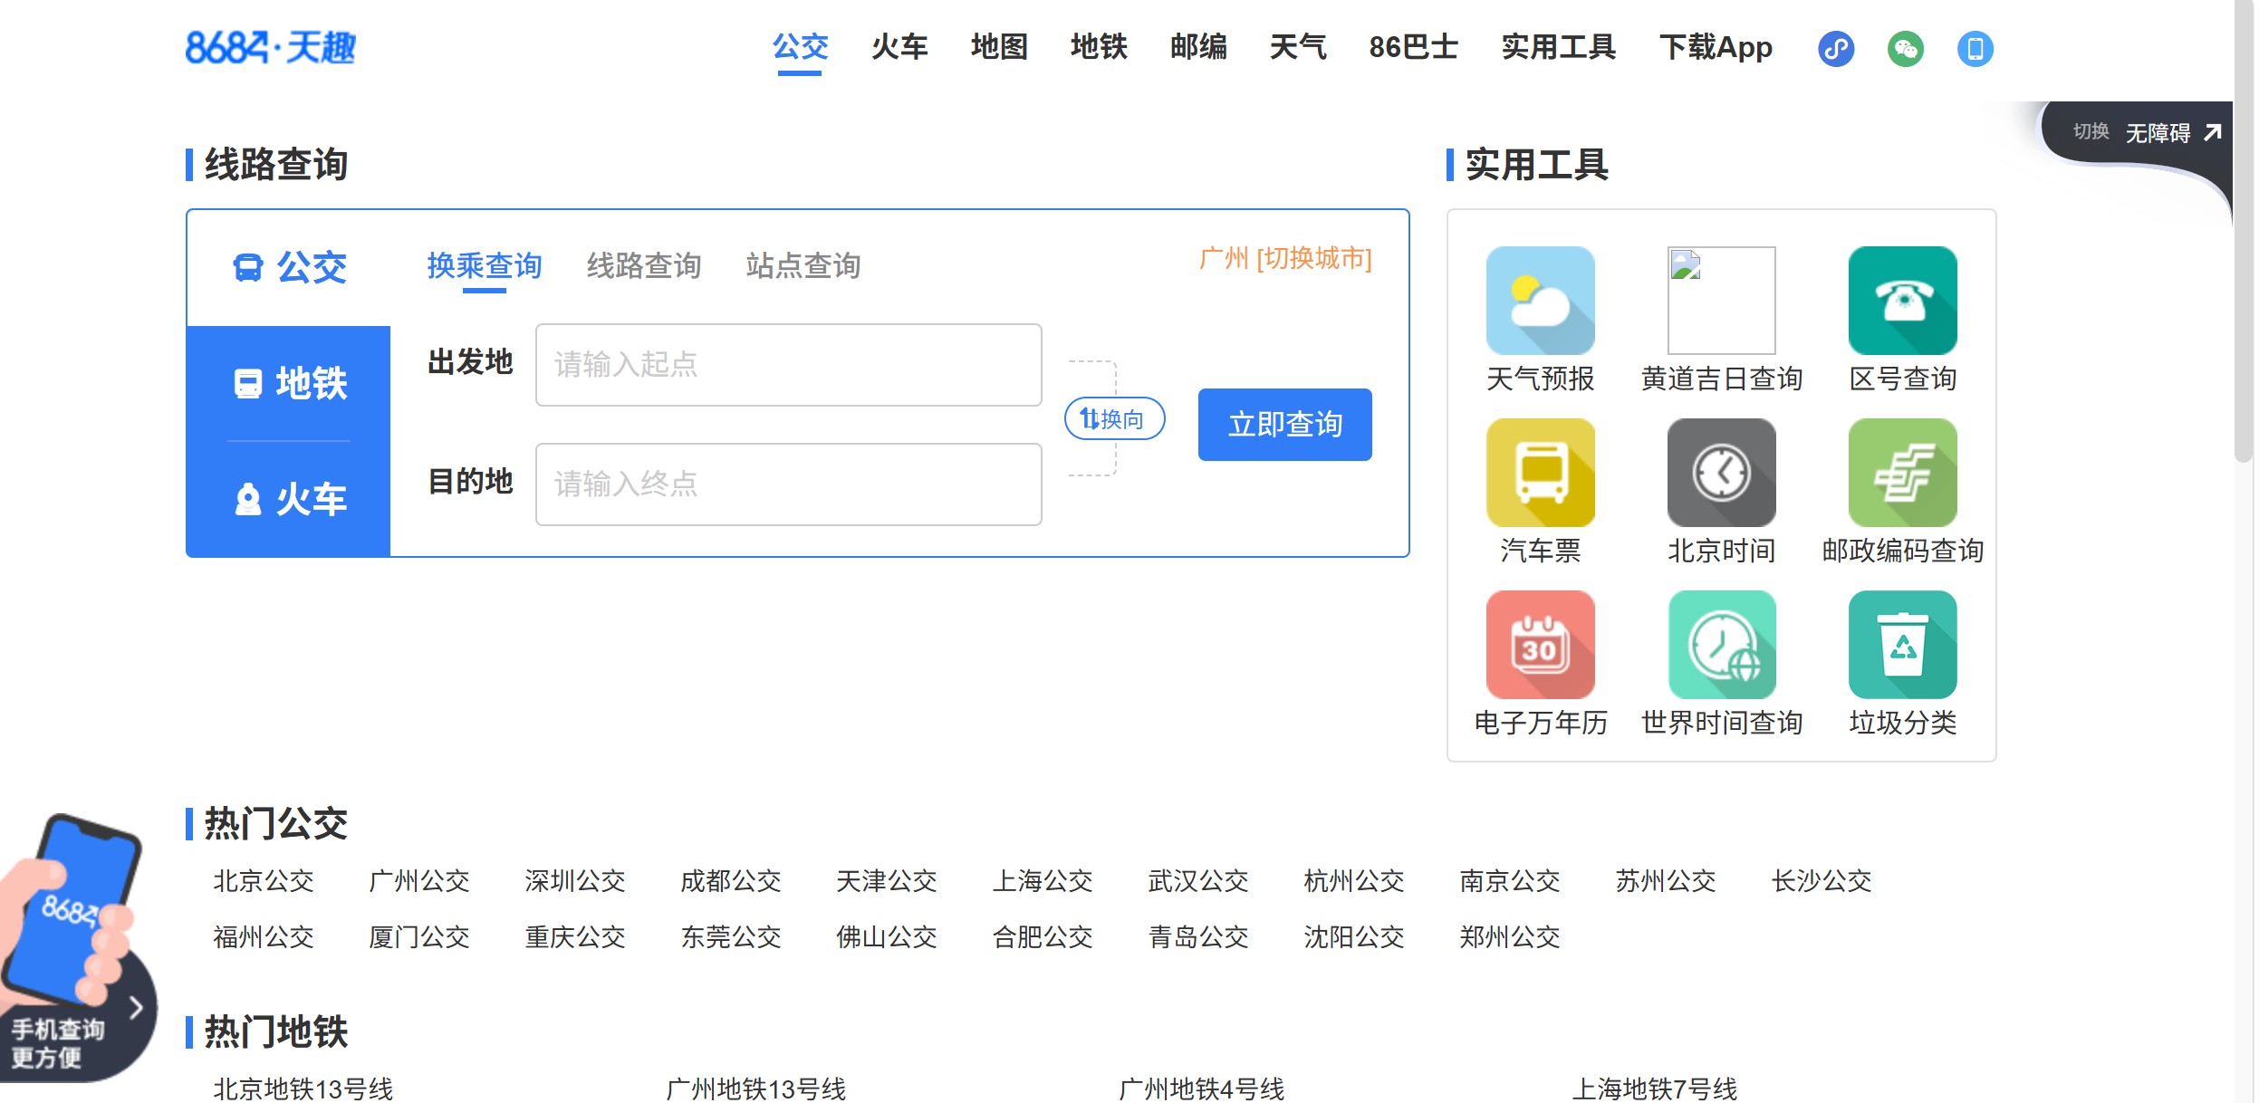
Task: Open the 邮政编码查询 postal icon
Action: click(1902, 472)
